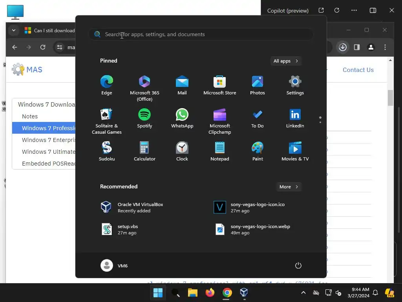Show More recommended items
The image size is (402, 302).
pos(289,187)
